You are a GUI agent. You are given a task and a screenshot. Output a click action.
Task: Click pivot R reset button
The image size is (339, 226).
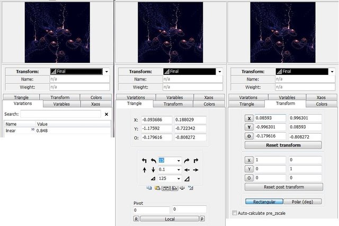pyautogui.click(x=136, y=219)
